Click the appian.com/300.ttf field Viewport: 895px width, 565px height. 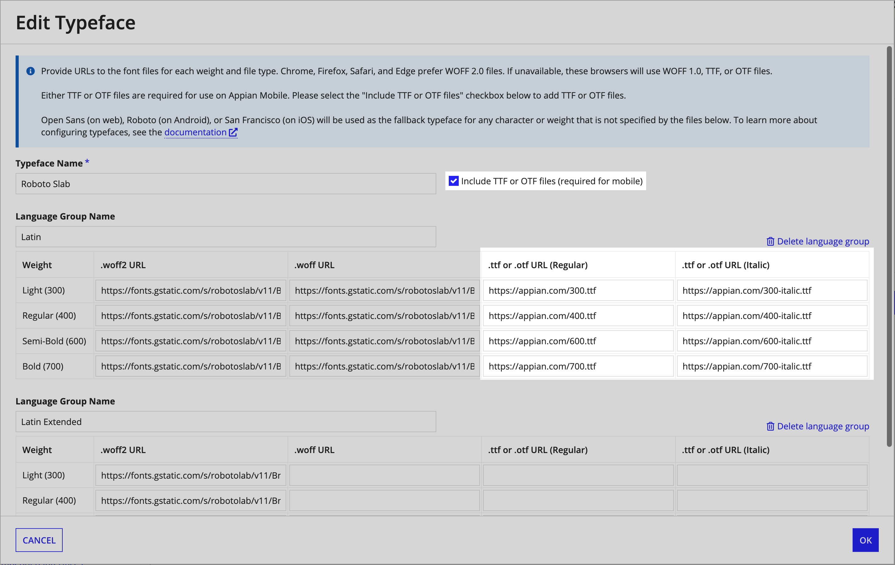[x=578, y=290]
